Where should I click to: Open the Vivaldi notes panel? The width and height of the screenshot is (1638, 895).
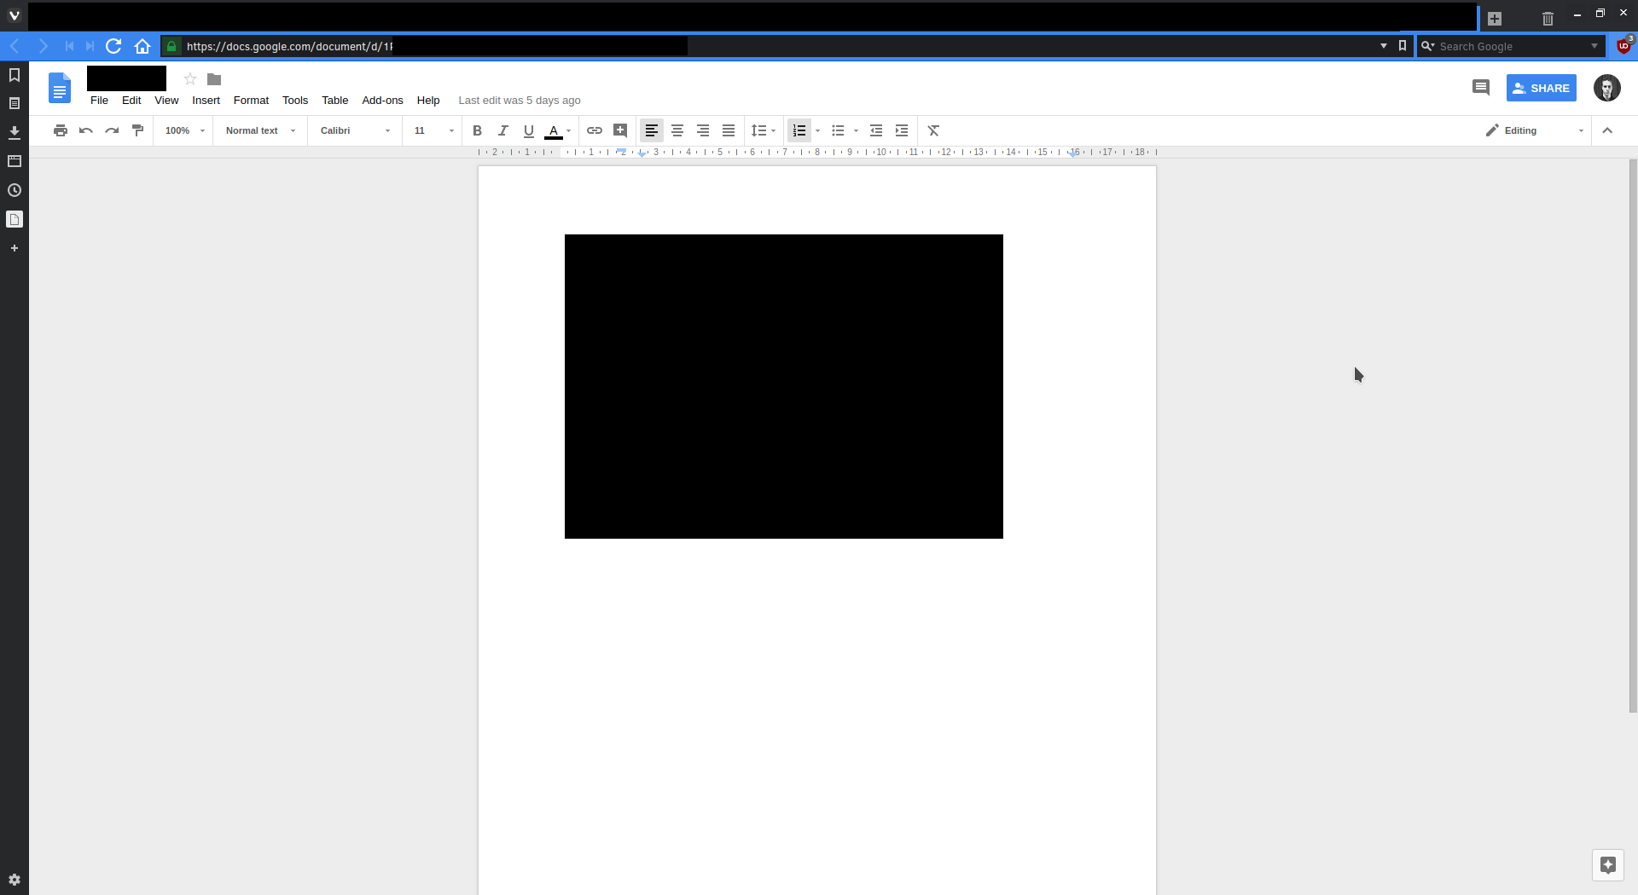[x=15, y=103]
